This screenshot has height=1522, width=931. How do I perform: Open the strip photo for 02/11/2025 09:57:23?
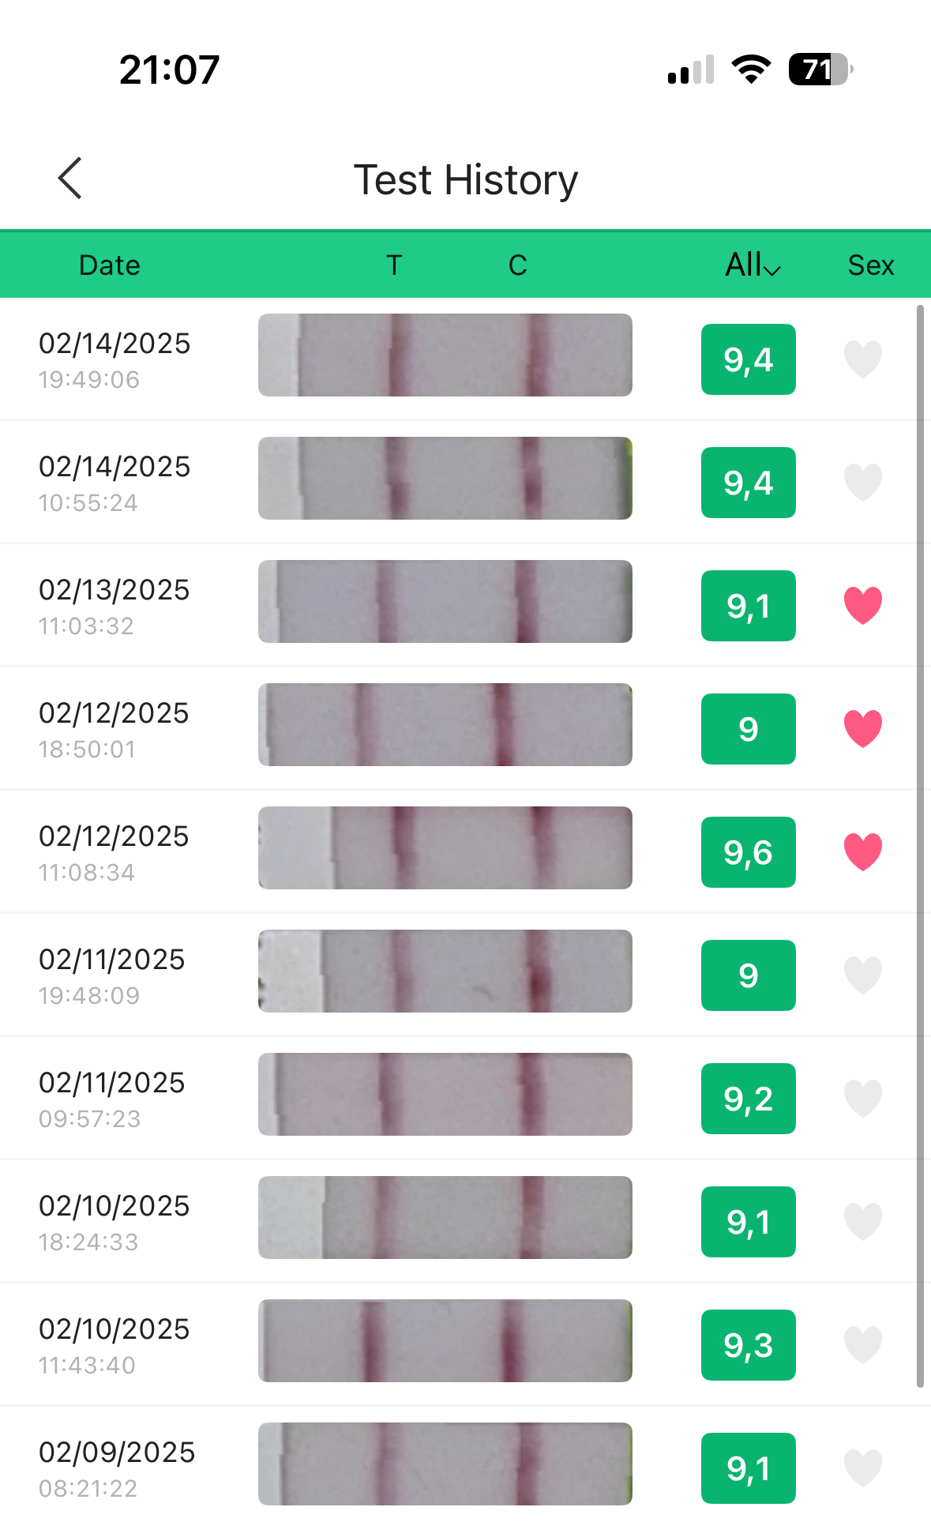pyautogui.click(x=445, y=1095)
